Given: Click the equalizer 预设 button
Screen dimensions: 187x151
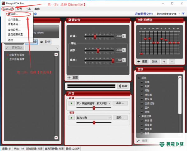Looking at the screenshot, I should coord(155,62).
